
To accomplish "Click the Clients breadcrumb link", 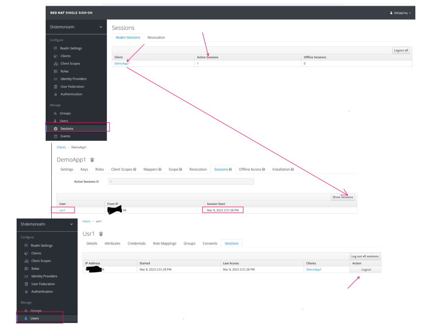I will point(61,147).
